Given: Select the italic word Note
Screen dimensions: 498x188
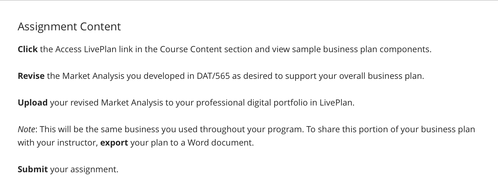Looking at the screenshot, I should [26, 129].
